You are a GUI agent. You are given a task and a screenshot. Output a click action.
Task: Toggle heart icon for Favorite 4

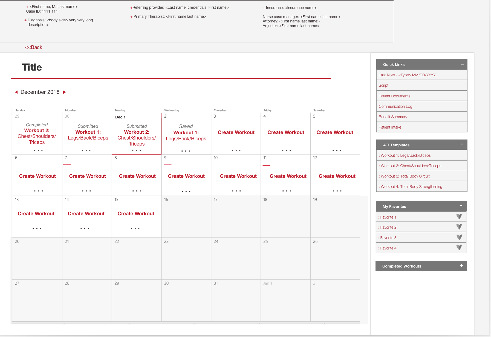[459, 247]
